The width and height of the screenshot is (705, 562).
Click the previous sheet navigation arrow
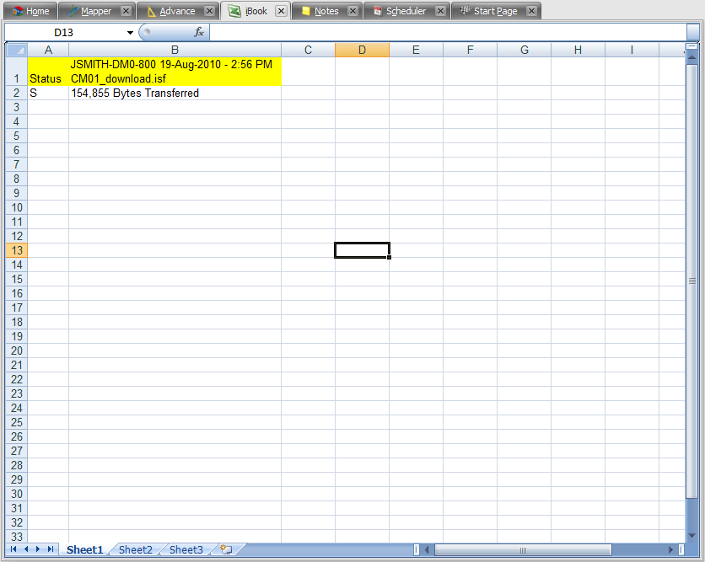pos(26,549)
